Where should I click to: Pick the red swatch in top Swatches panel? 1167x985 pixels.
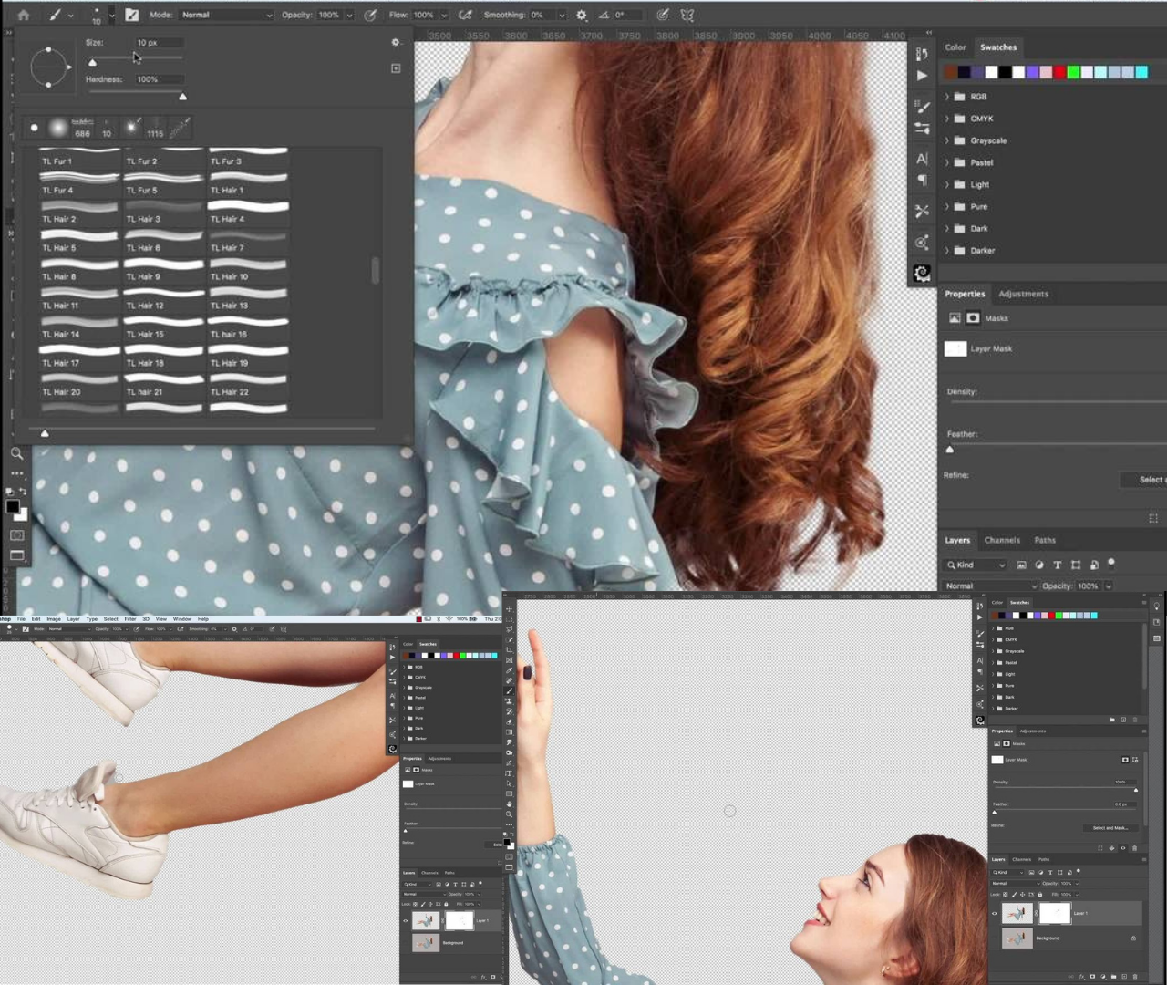pyautogui.click(x=1059, y=72)
